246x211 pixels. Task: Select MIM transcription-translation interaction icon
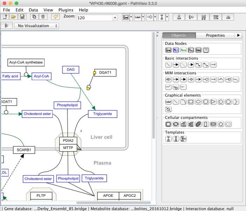tap(176, 87)
